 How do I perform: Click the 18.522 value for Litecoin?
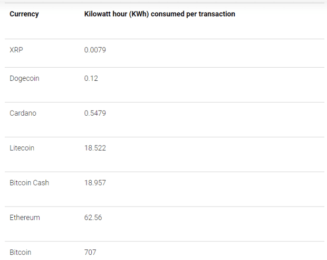95,148
